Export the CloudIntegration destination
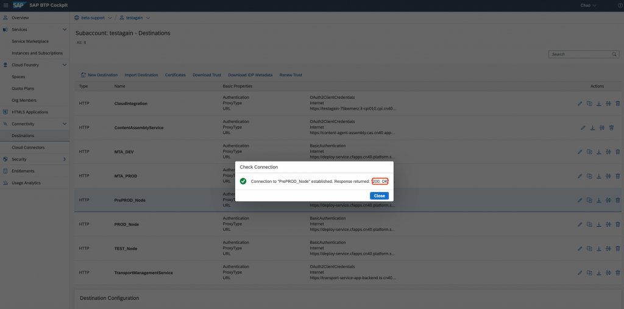 (599, 104)
